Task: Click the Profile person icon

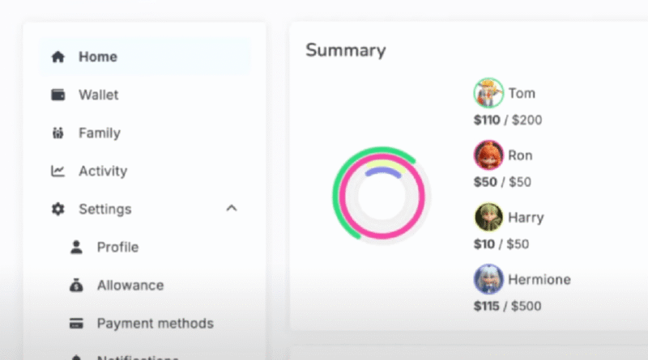Action: pos(76,247)
